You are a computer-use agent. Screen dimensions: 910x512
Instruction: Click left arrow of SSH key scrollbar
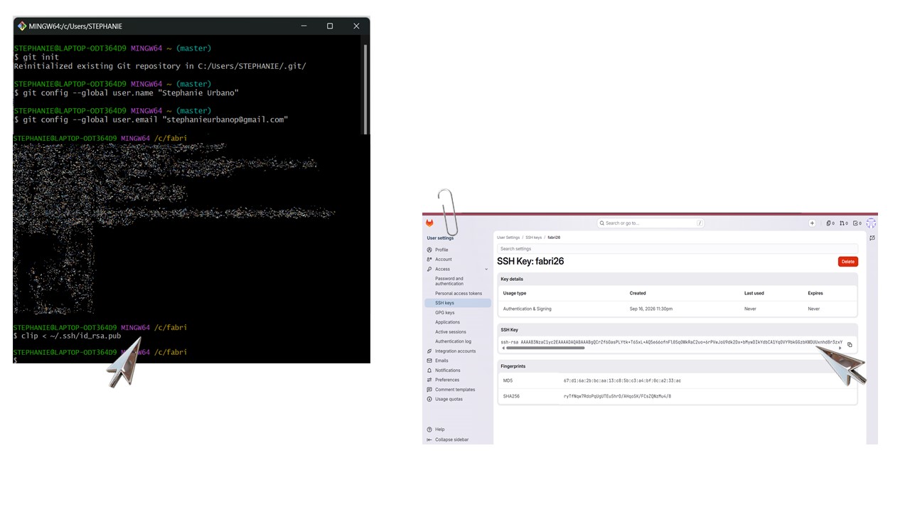click(x=503, y=348)
